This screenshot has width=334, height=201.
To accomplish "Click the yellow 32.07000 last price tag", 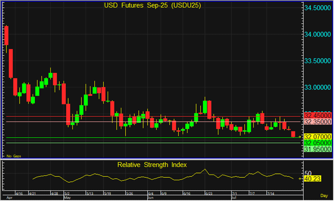I will [318, 137].
